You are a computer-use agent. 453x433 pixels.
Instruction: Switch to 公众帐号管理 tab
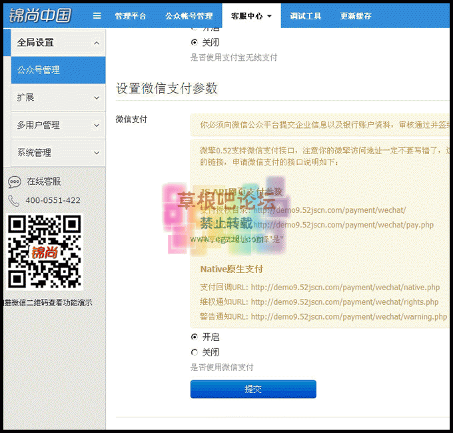tap(189, 16)
